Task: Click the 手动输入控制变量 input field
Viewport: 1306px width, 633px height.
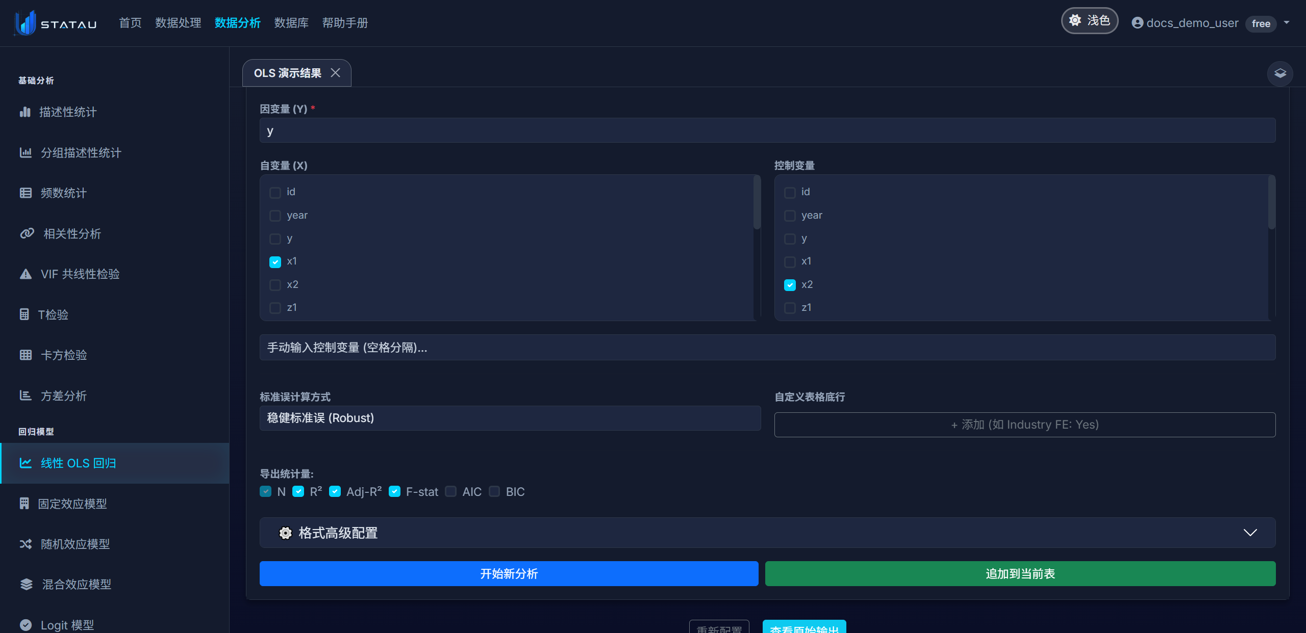Action: (767, 348)
